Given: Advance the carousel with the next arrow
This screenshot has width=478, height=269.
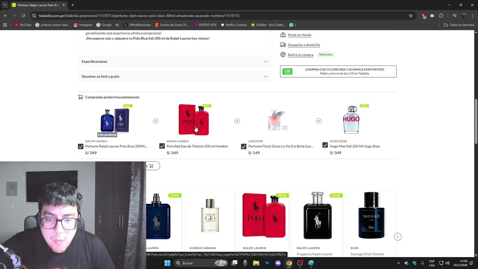Looking at the screenshot, I should pyautogui.click(x=398, y=236).
